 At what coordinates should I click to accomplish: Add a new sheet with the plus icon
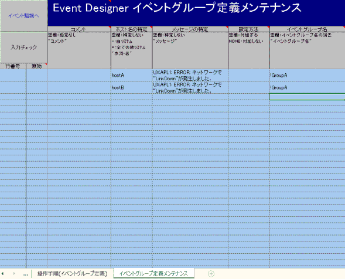pos(211,274)
